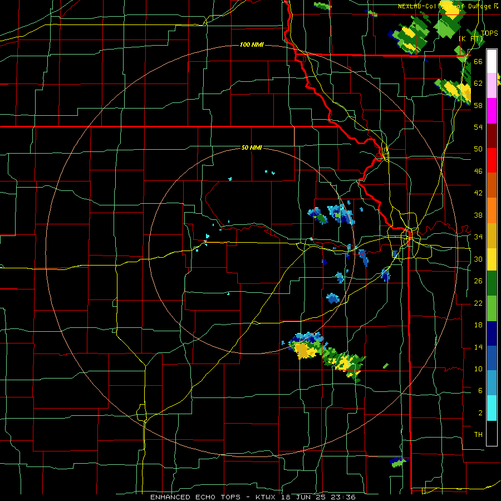Click the light blue legend color band
The height and width of the screenshot is (501, 501).
click(492, 383)
